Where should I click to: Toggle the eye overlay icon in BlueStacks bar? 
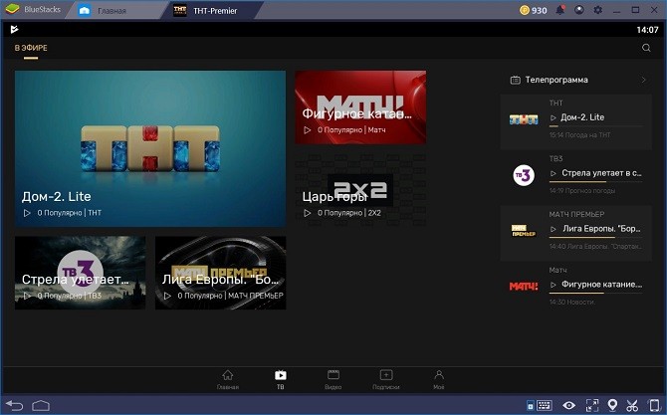pos(568,405)
